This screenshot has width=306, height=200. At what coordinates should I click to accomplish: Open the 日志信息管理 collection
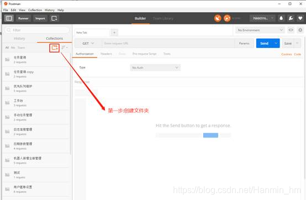pyautogui.click(x=36, y=131)
